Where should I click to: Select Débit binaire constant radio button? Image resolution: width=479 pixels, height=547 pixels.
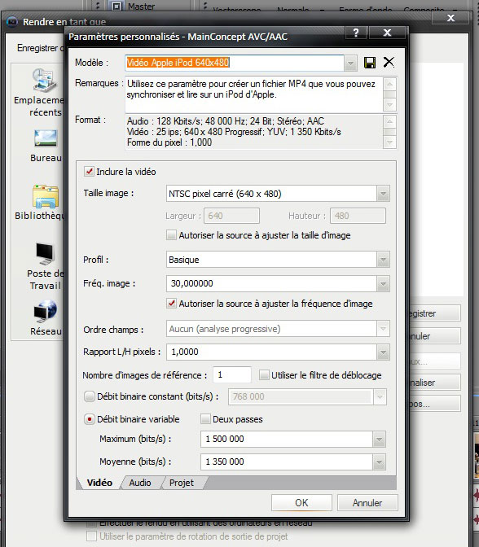90,396
